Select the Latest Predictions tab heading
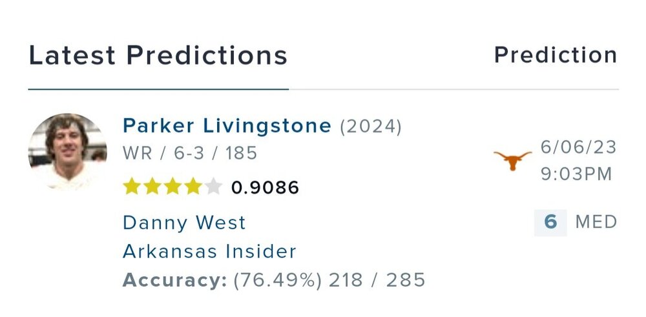 tap(158, 56)
